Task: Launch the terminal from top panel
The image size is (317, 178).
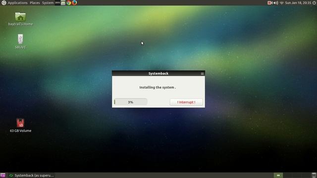Action: [57, 2]
